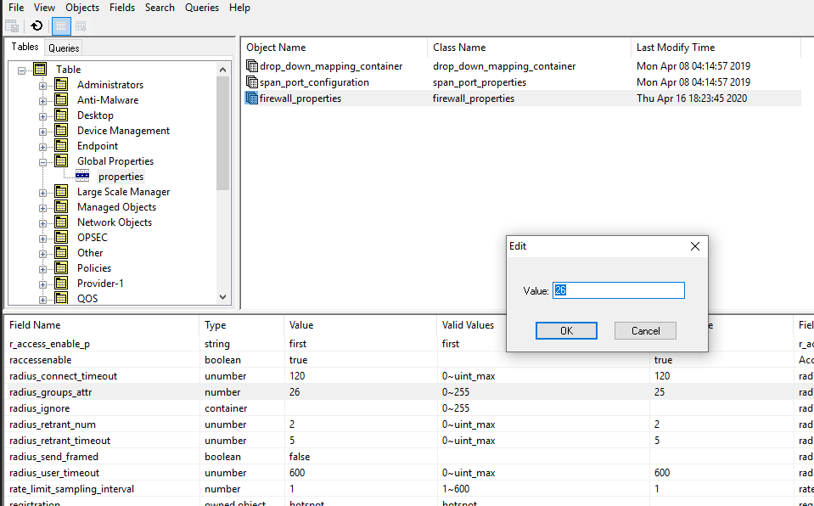
Task: Expand the Endpoint tree node
Action: coord(42,147)
